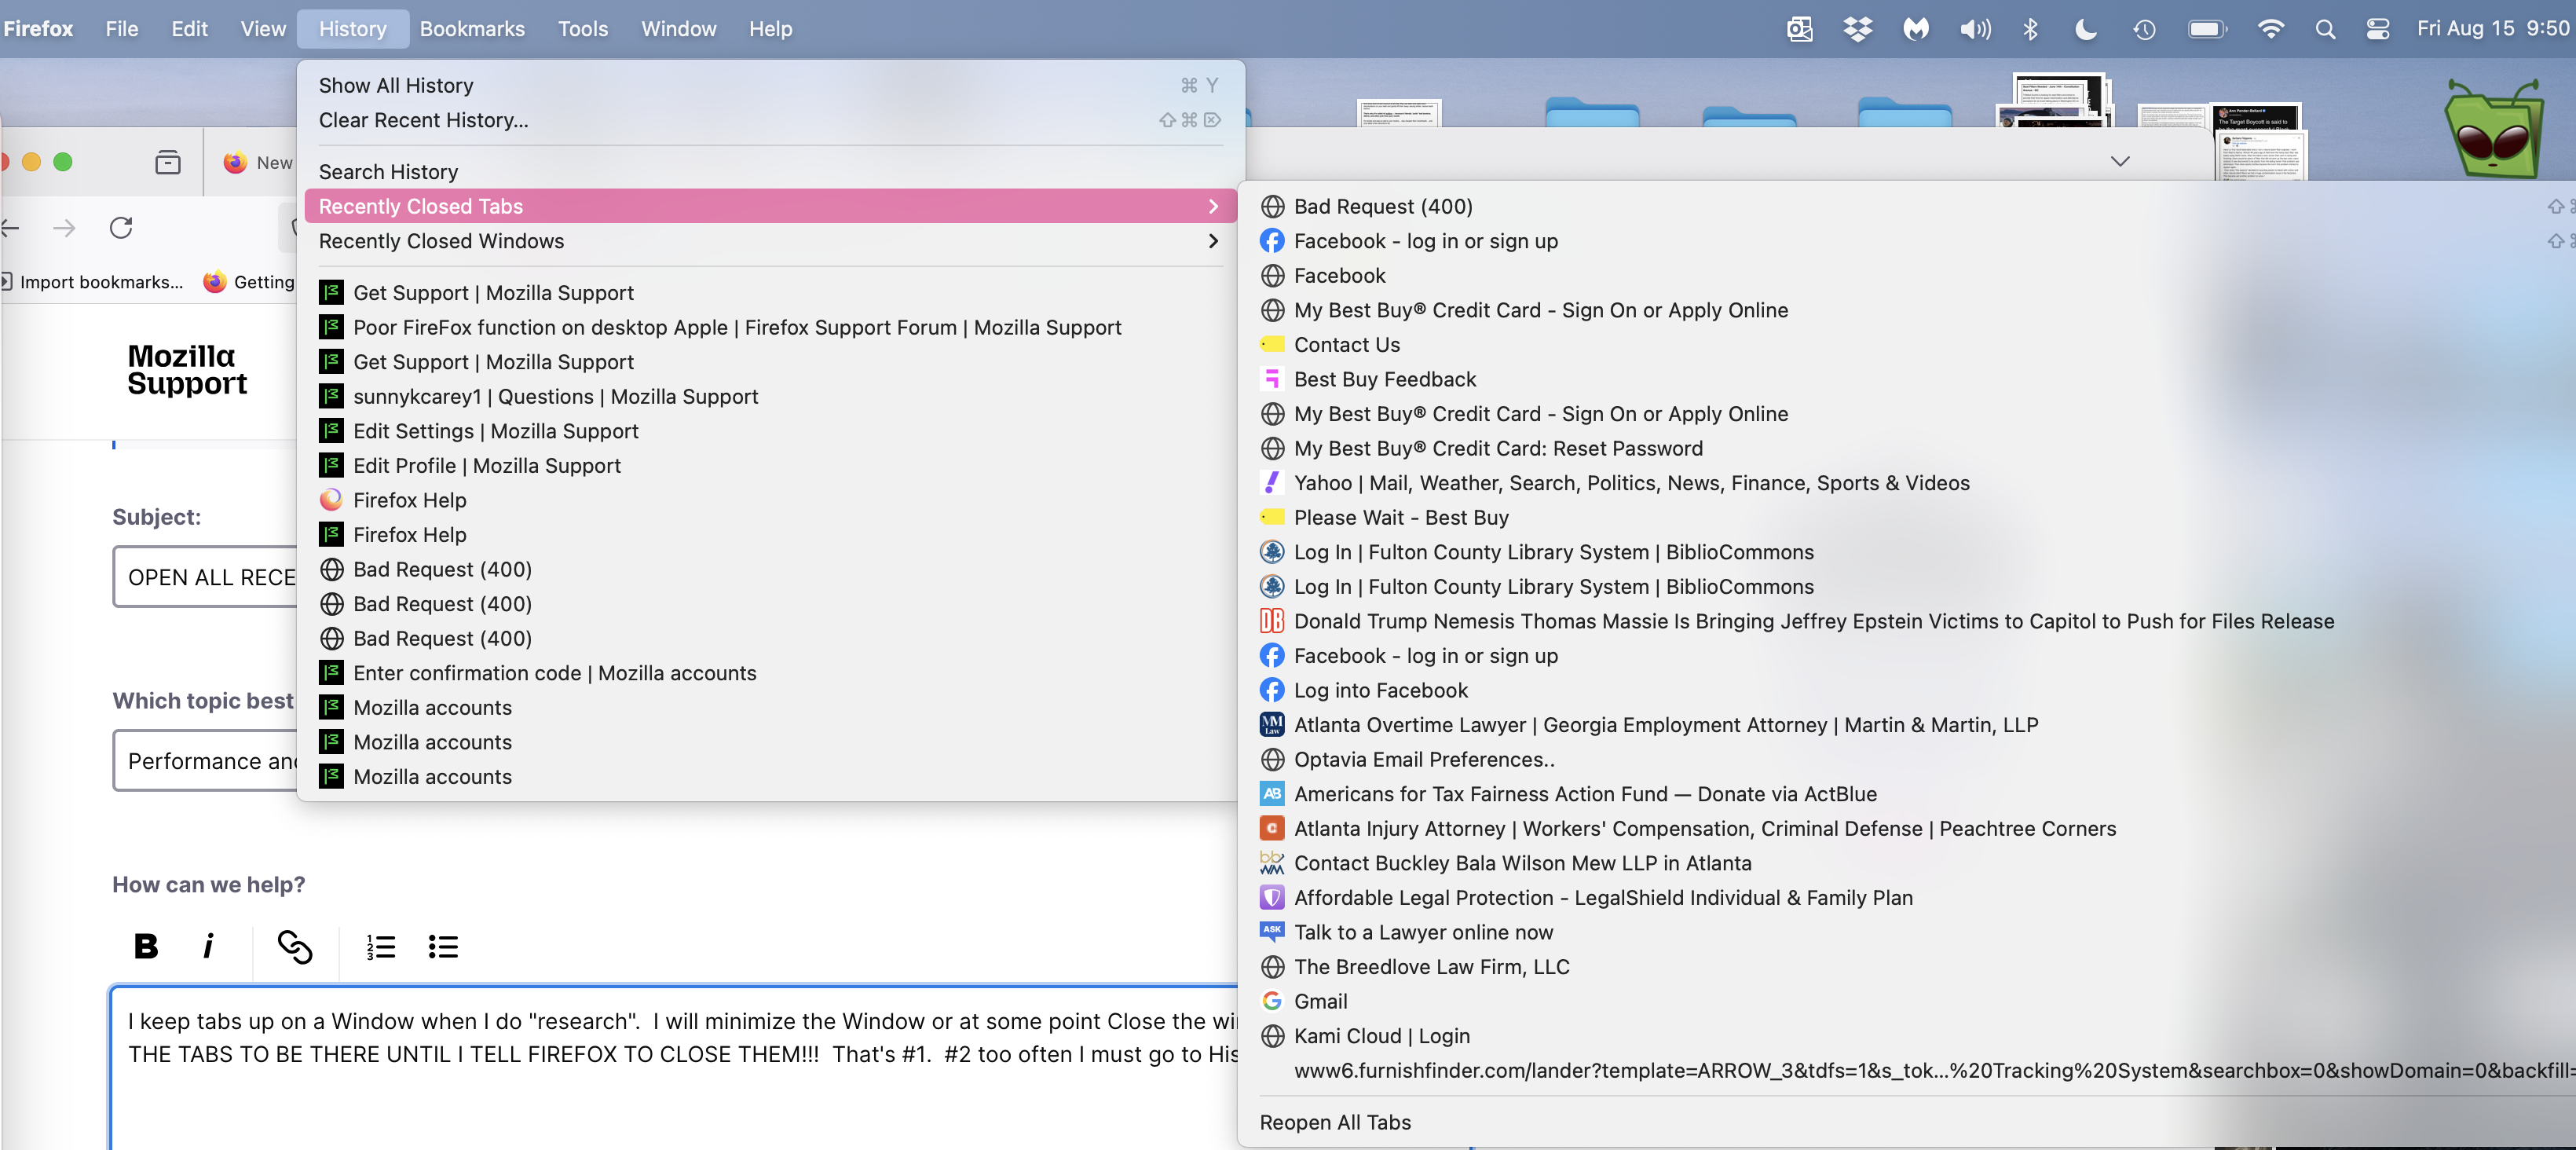Toggle Do Not Disturb moon icon
The height and width of the screenshot is (1150, 2576).
(2085, 29)
